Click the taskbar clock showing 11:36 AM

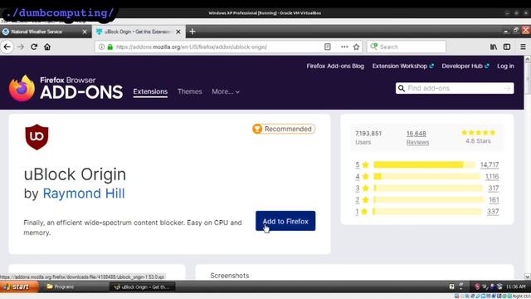[x=516, y=287]
